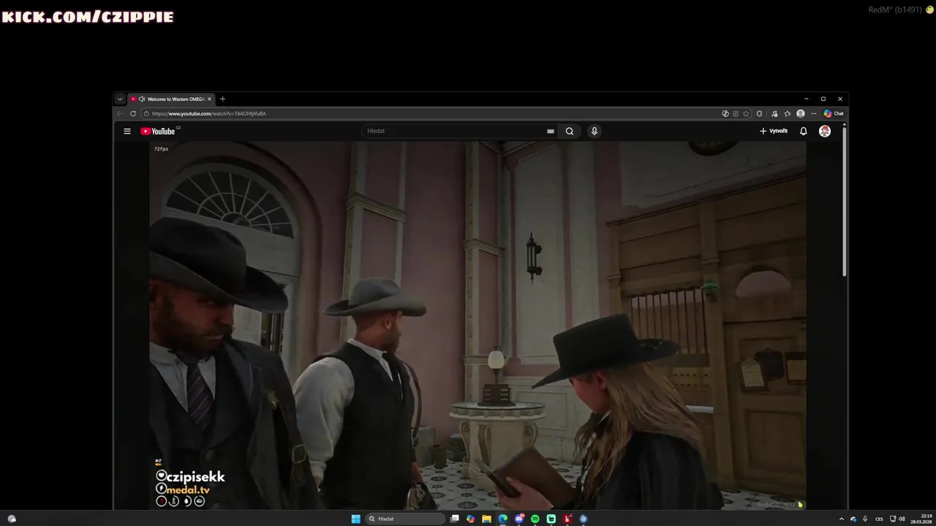Open File Explorer from the taskbar
The width and height of the screenshot is (936, 526).
pyautogui.click(x=486, y=519)
